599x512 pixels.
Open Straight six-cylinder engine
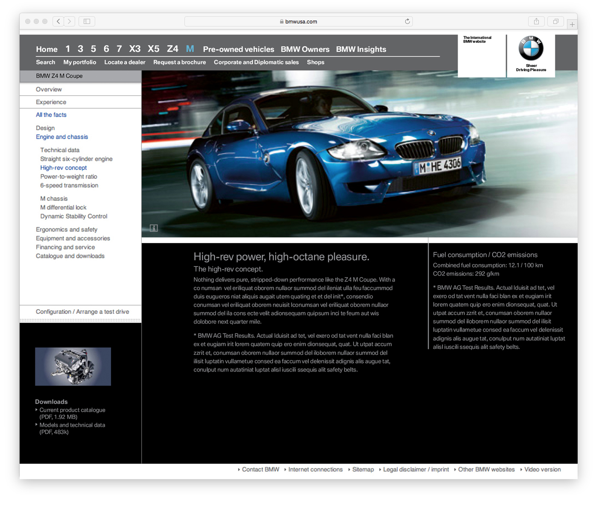pos(76,159)
